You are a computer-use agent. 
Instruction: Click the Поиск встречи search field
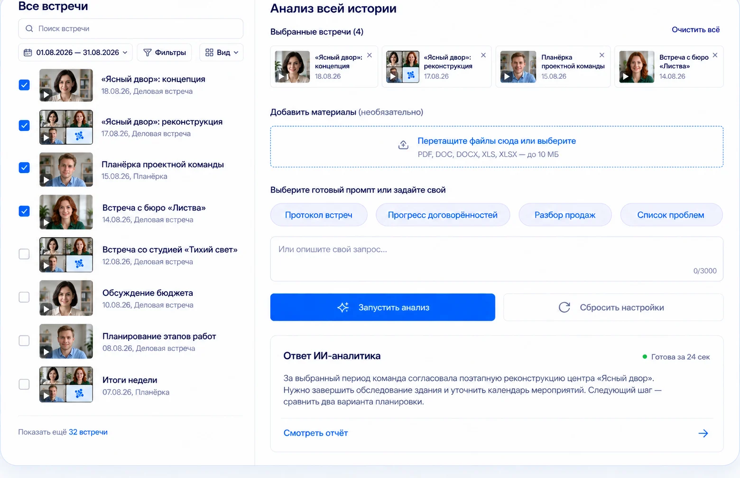click(131, 28)
